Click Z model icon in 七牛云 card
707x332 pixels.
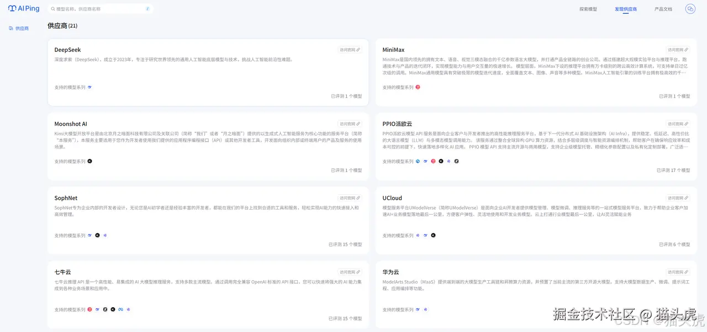(105, 309)
